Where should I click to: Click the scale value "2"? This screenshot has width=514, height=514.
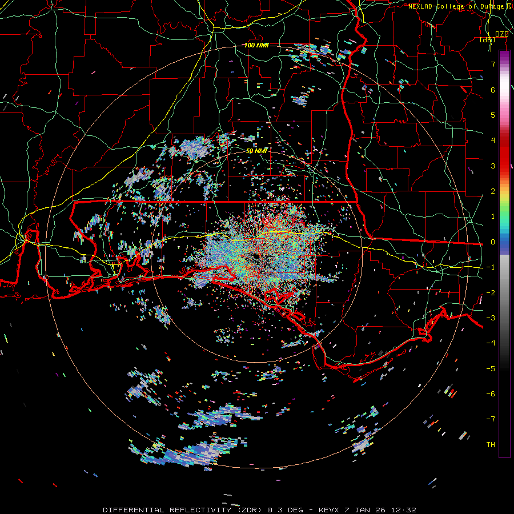[x=493, y=191]
